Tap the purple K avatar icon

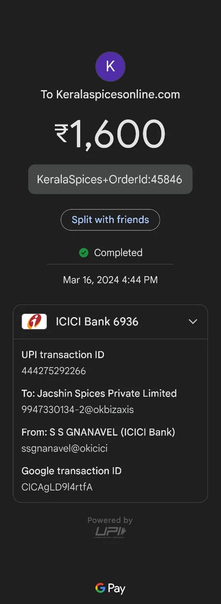coord(110,66)
